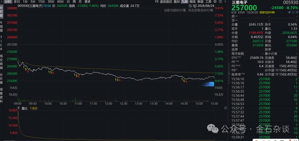299x141 pixels.
Task: Click the 振幅 6.04% value
Action: point(293,37)
